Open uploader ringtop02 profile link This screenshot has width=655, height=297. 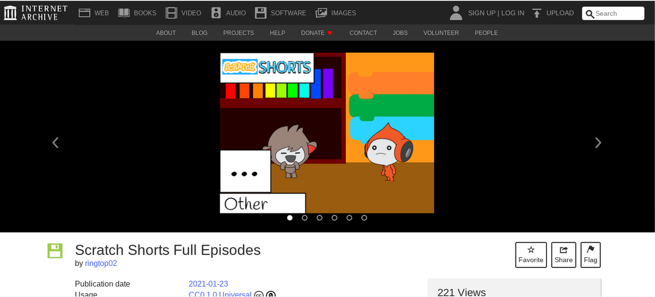(x=101, y=264)
